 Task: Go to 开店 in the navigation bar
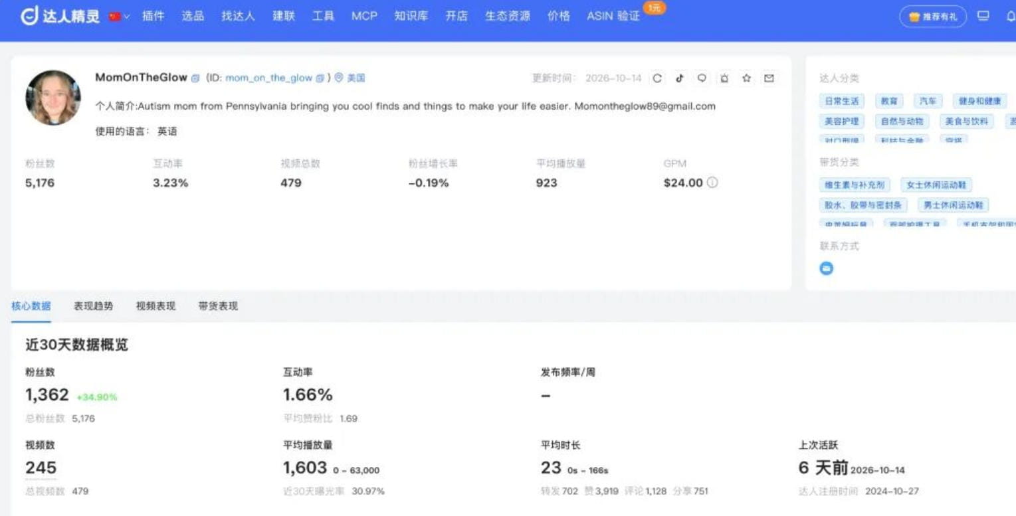457,16
